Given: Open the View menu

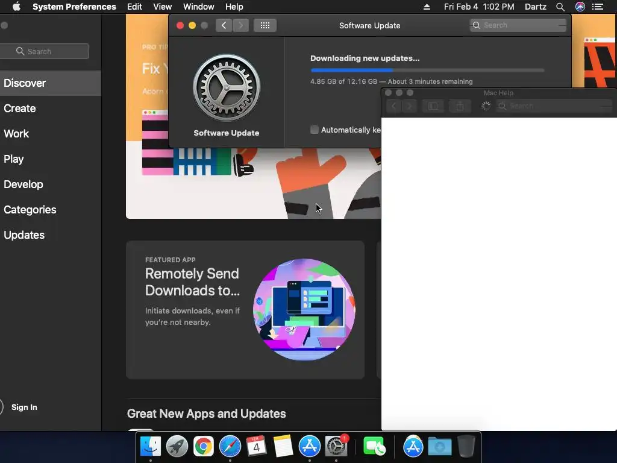Looking at the screenshot, I should tap(163, 7).
